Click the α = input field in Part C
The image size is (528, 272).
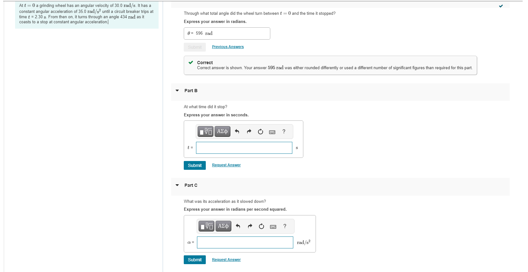click(x=245, y=242)
